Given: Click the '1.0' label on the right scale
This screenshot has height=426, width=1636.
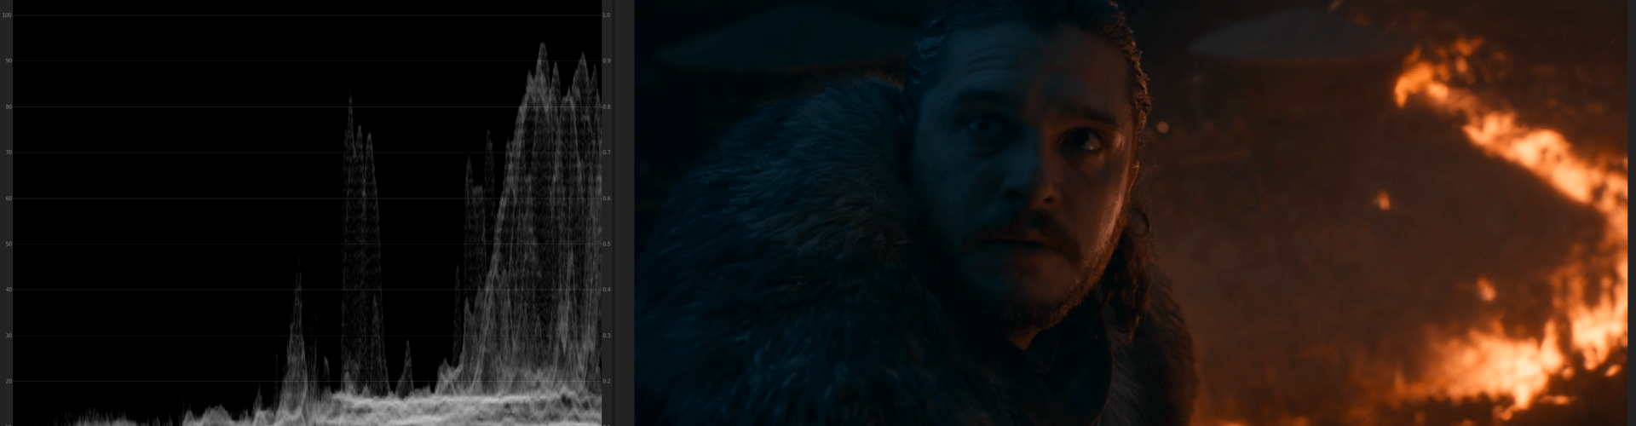Looking at the screenshot, I should tap(607, 15).
